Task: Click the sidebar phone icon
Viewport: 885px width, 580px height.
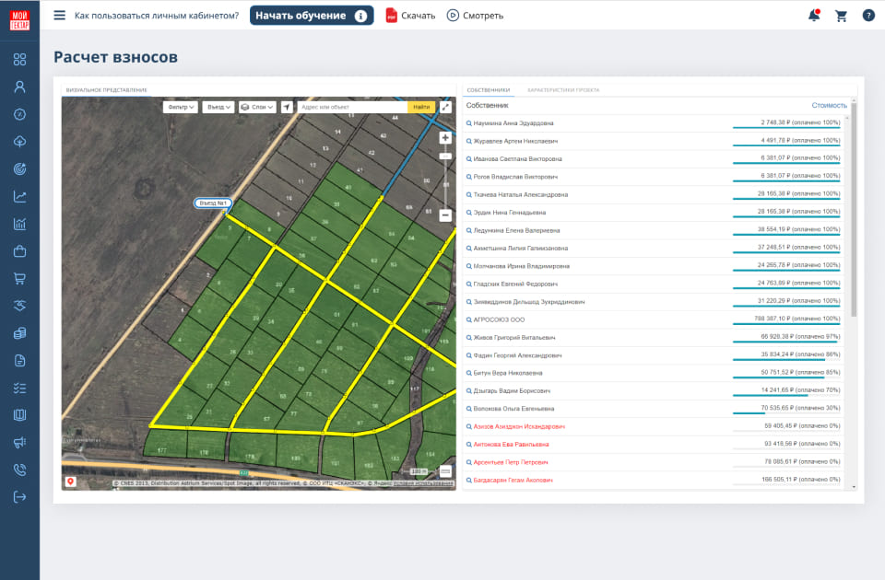Action: point(19,470)
